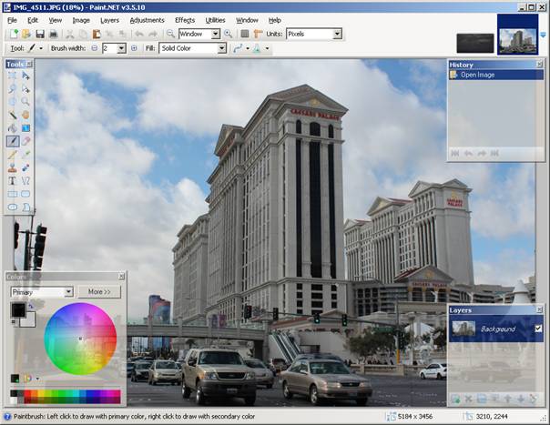Select the active Paintbrush tool button

click(x=12, y=141)
